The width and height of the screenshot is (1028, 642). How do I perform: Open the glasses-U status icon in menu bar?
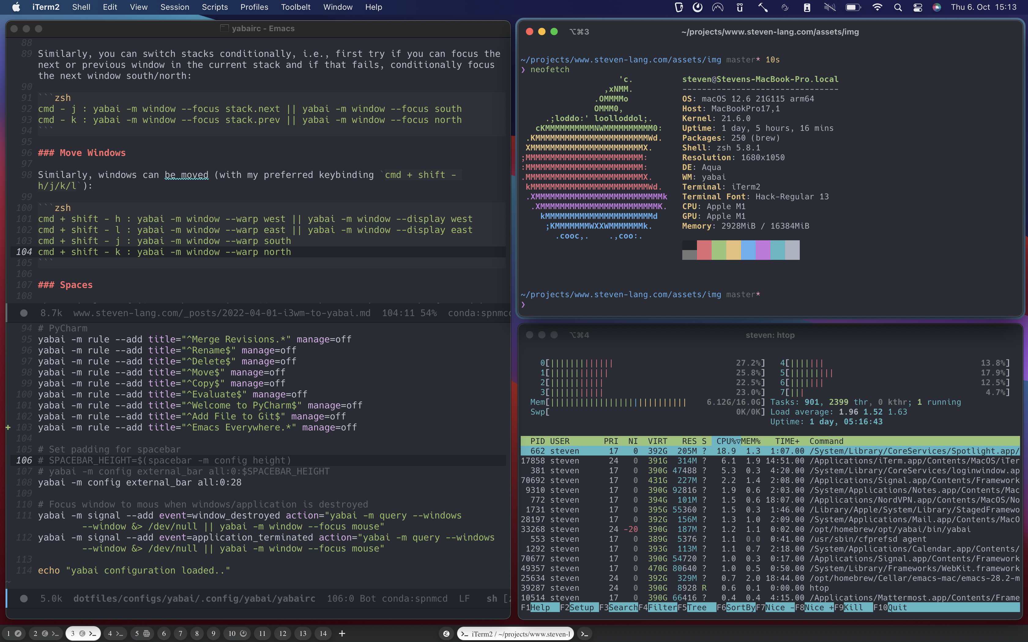(x=739, y=7)
